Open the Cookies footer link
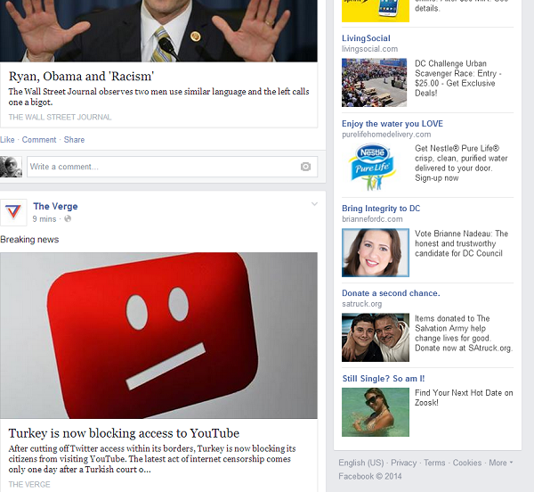The image size is (534, 492). point(467,463)
